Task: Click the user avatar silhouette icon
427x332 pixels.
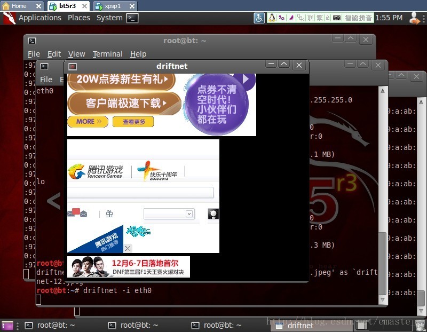Action: pyautogui.click(x=213, y=214)
